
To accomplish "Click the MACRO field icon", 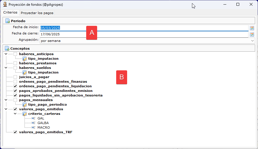I will [x=33, y=127].
